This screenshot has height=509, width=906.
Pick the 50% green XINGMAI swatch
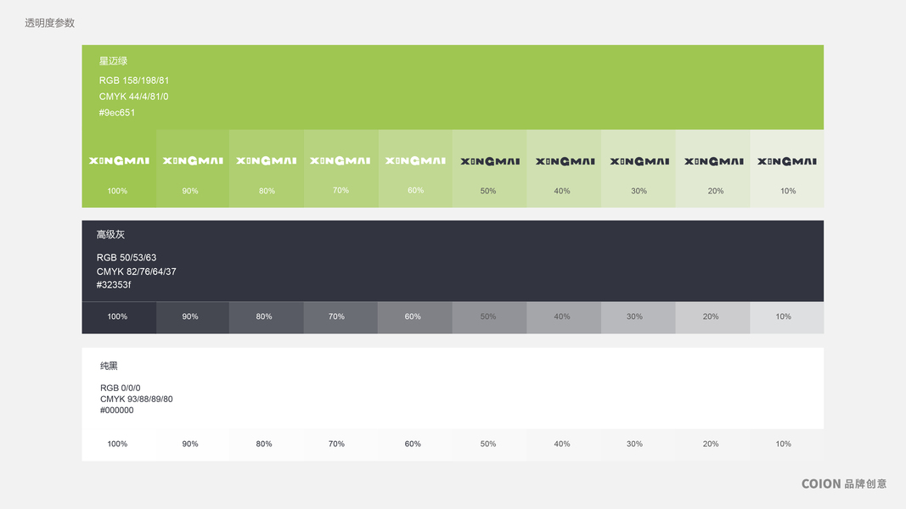tap(489, 169)
